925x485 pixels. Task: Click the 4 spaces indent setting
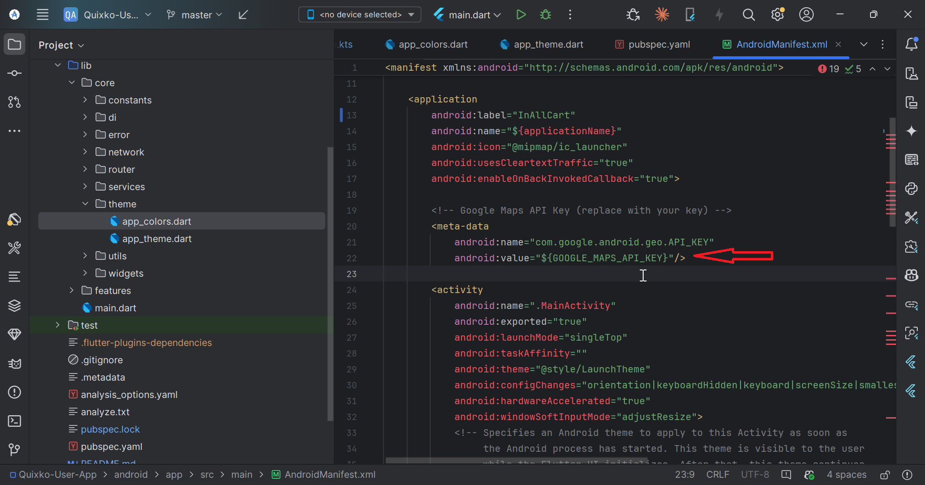click(x=846, y=475)
